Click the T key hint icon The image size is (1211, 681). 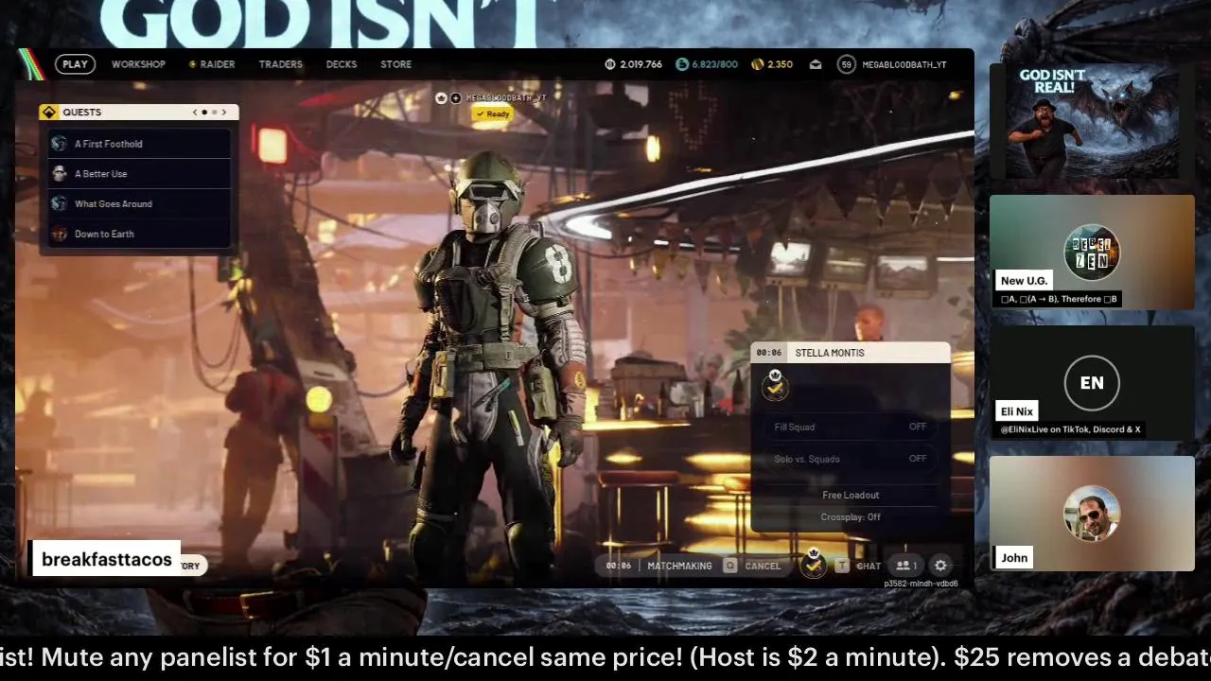[x=842, y=566]
